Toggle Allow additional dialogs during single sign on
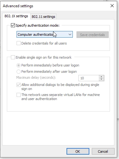This screenshot has height=159, width=119. coord(18,85)
